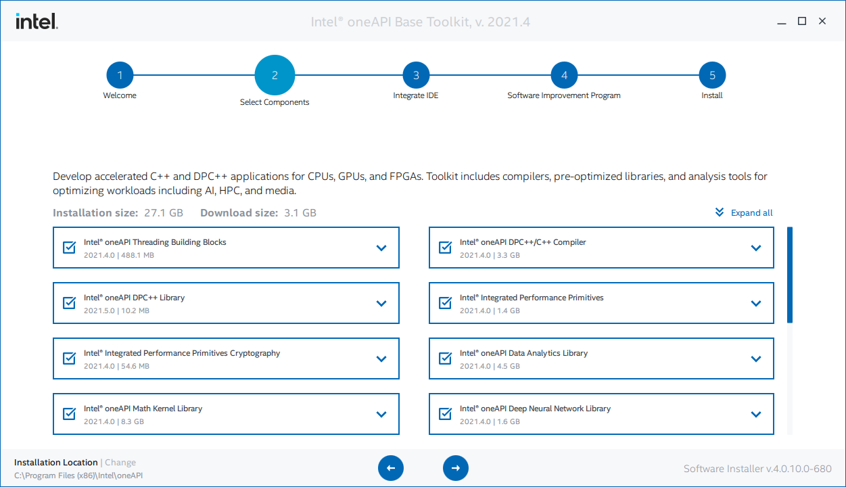Click the step 4 Software Improvement circle
This screenshot has width=846, height=487.
pyautogui.click(x=564, y=75)
